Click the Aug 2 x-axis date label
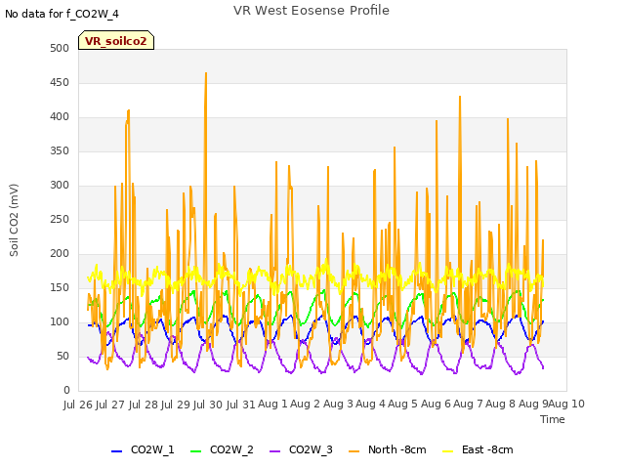Screen dimensions: 625x469 pos(305,405)
